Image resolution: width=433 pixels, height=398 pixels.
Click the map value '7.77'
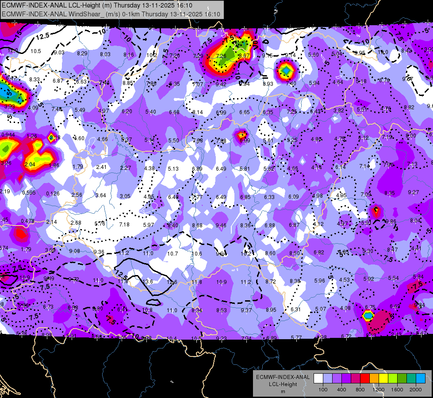point(197,197)
